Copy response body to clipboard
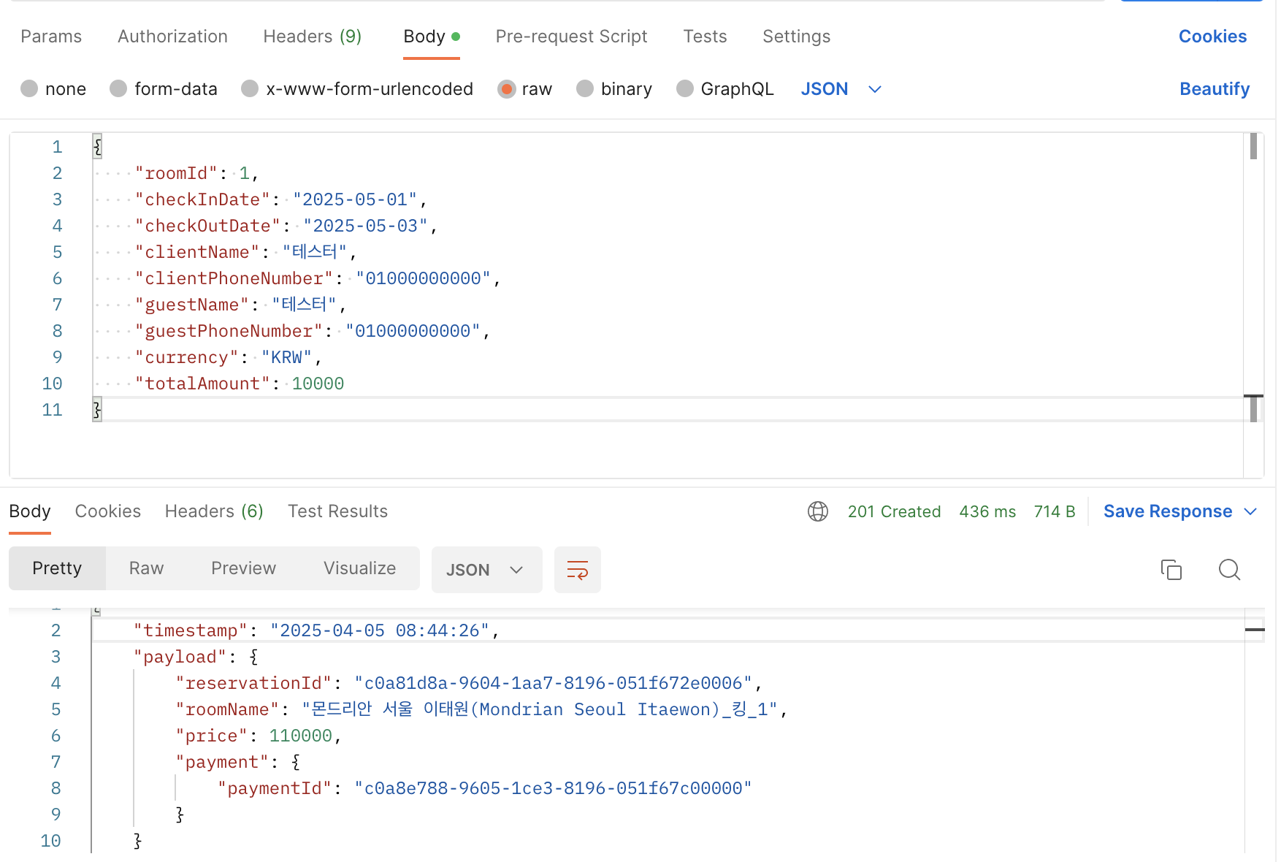 pos(1171,570)
